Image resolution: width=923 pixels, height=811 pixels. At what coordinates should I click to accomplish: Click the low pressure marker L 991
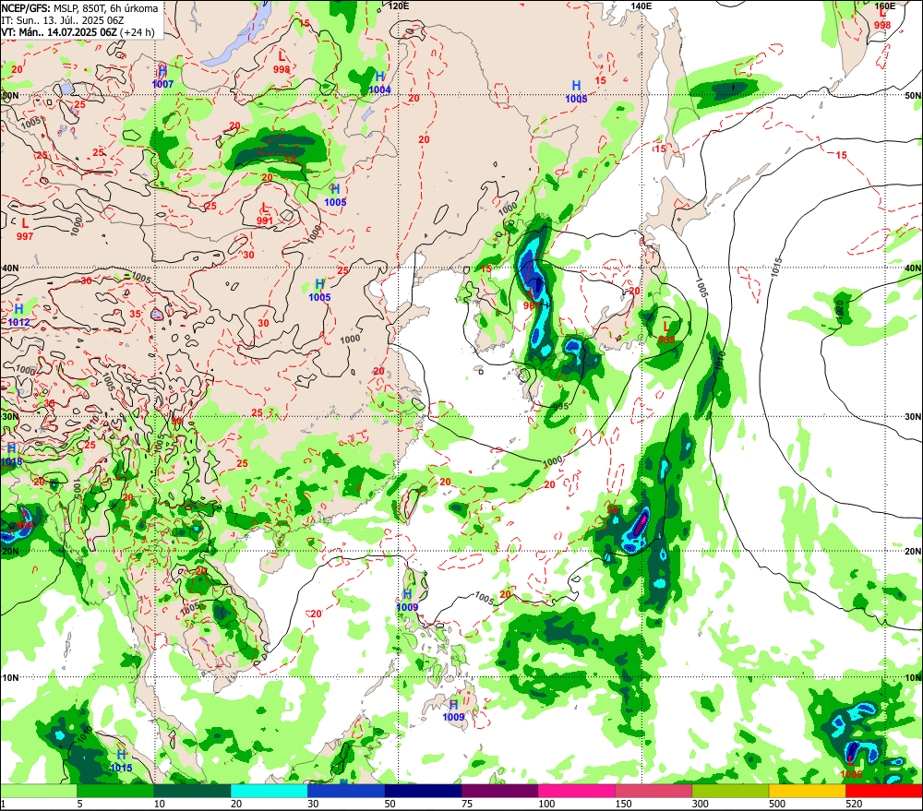coord(265,214)
